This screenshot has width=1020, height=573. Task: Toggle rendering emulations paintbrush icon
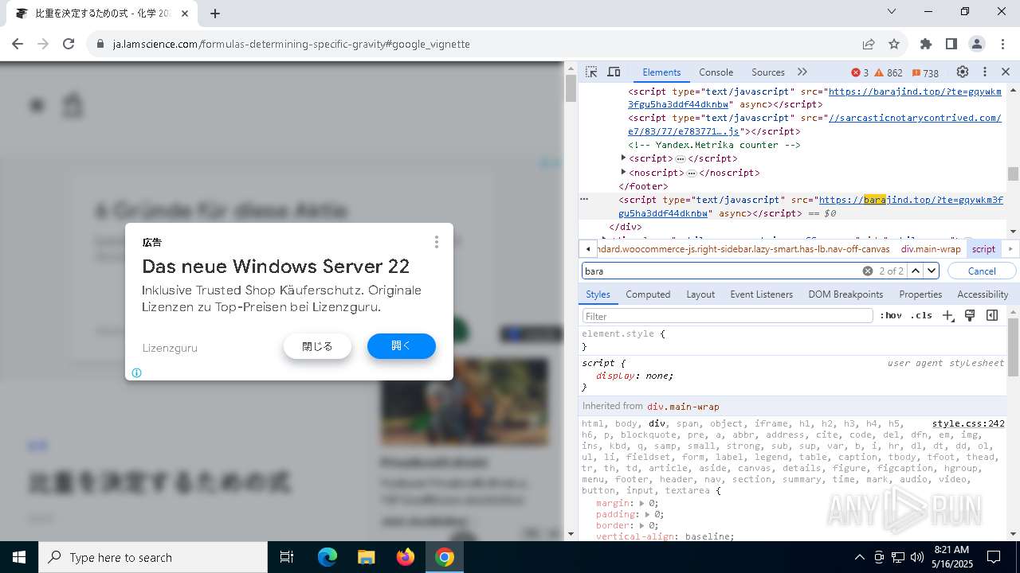[x=970, y=316]
